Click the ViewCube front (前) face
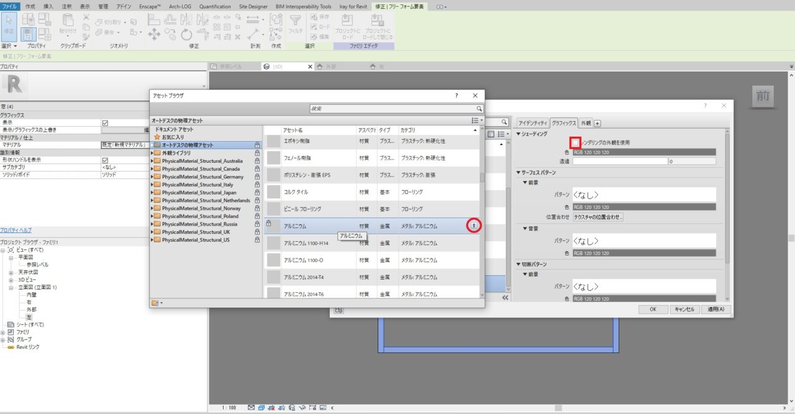This screenshot has width=795, height=414. click(x=762, y=98)
